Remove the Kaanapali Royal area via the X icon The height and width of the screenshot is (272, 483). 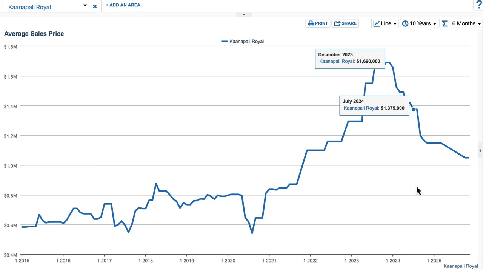click(95, 6)
